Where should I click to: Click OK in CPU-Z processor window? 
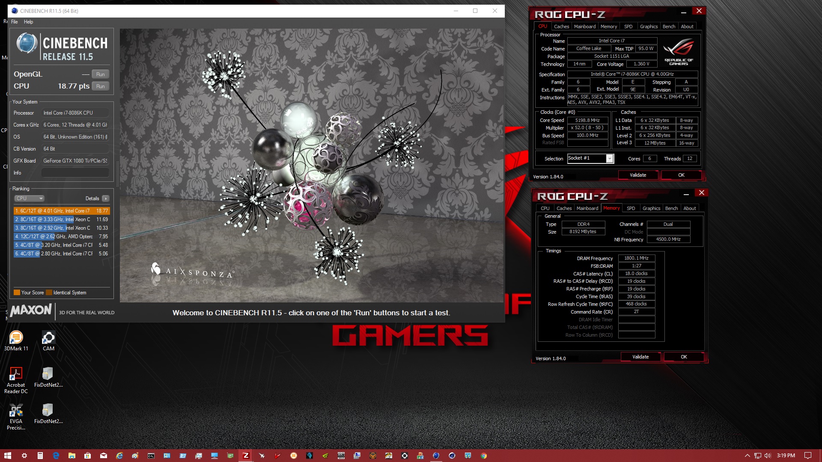tap(681, 175)
